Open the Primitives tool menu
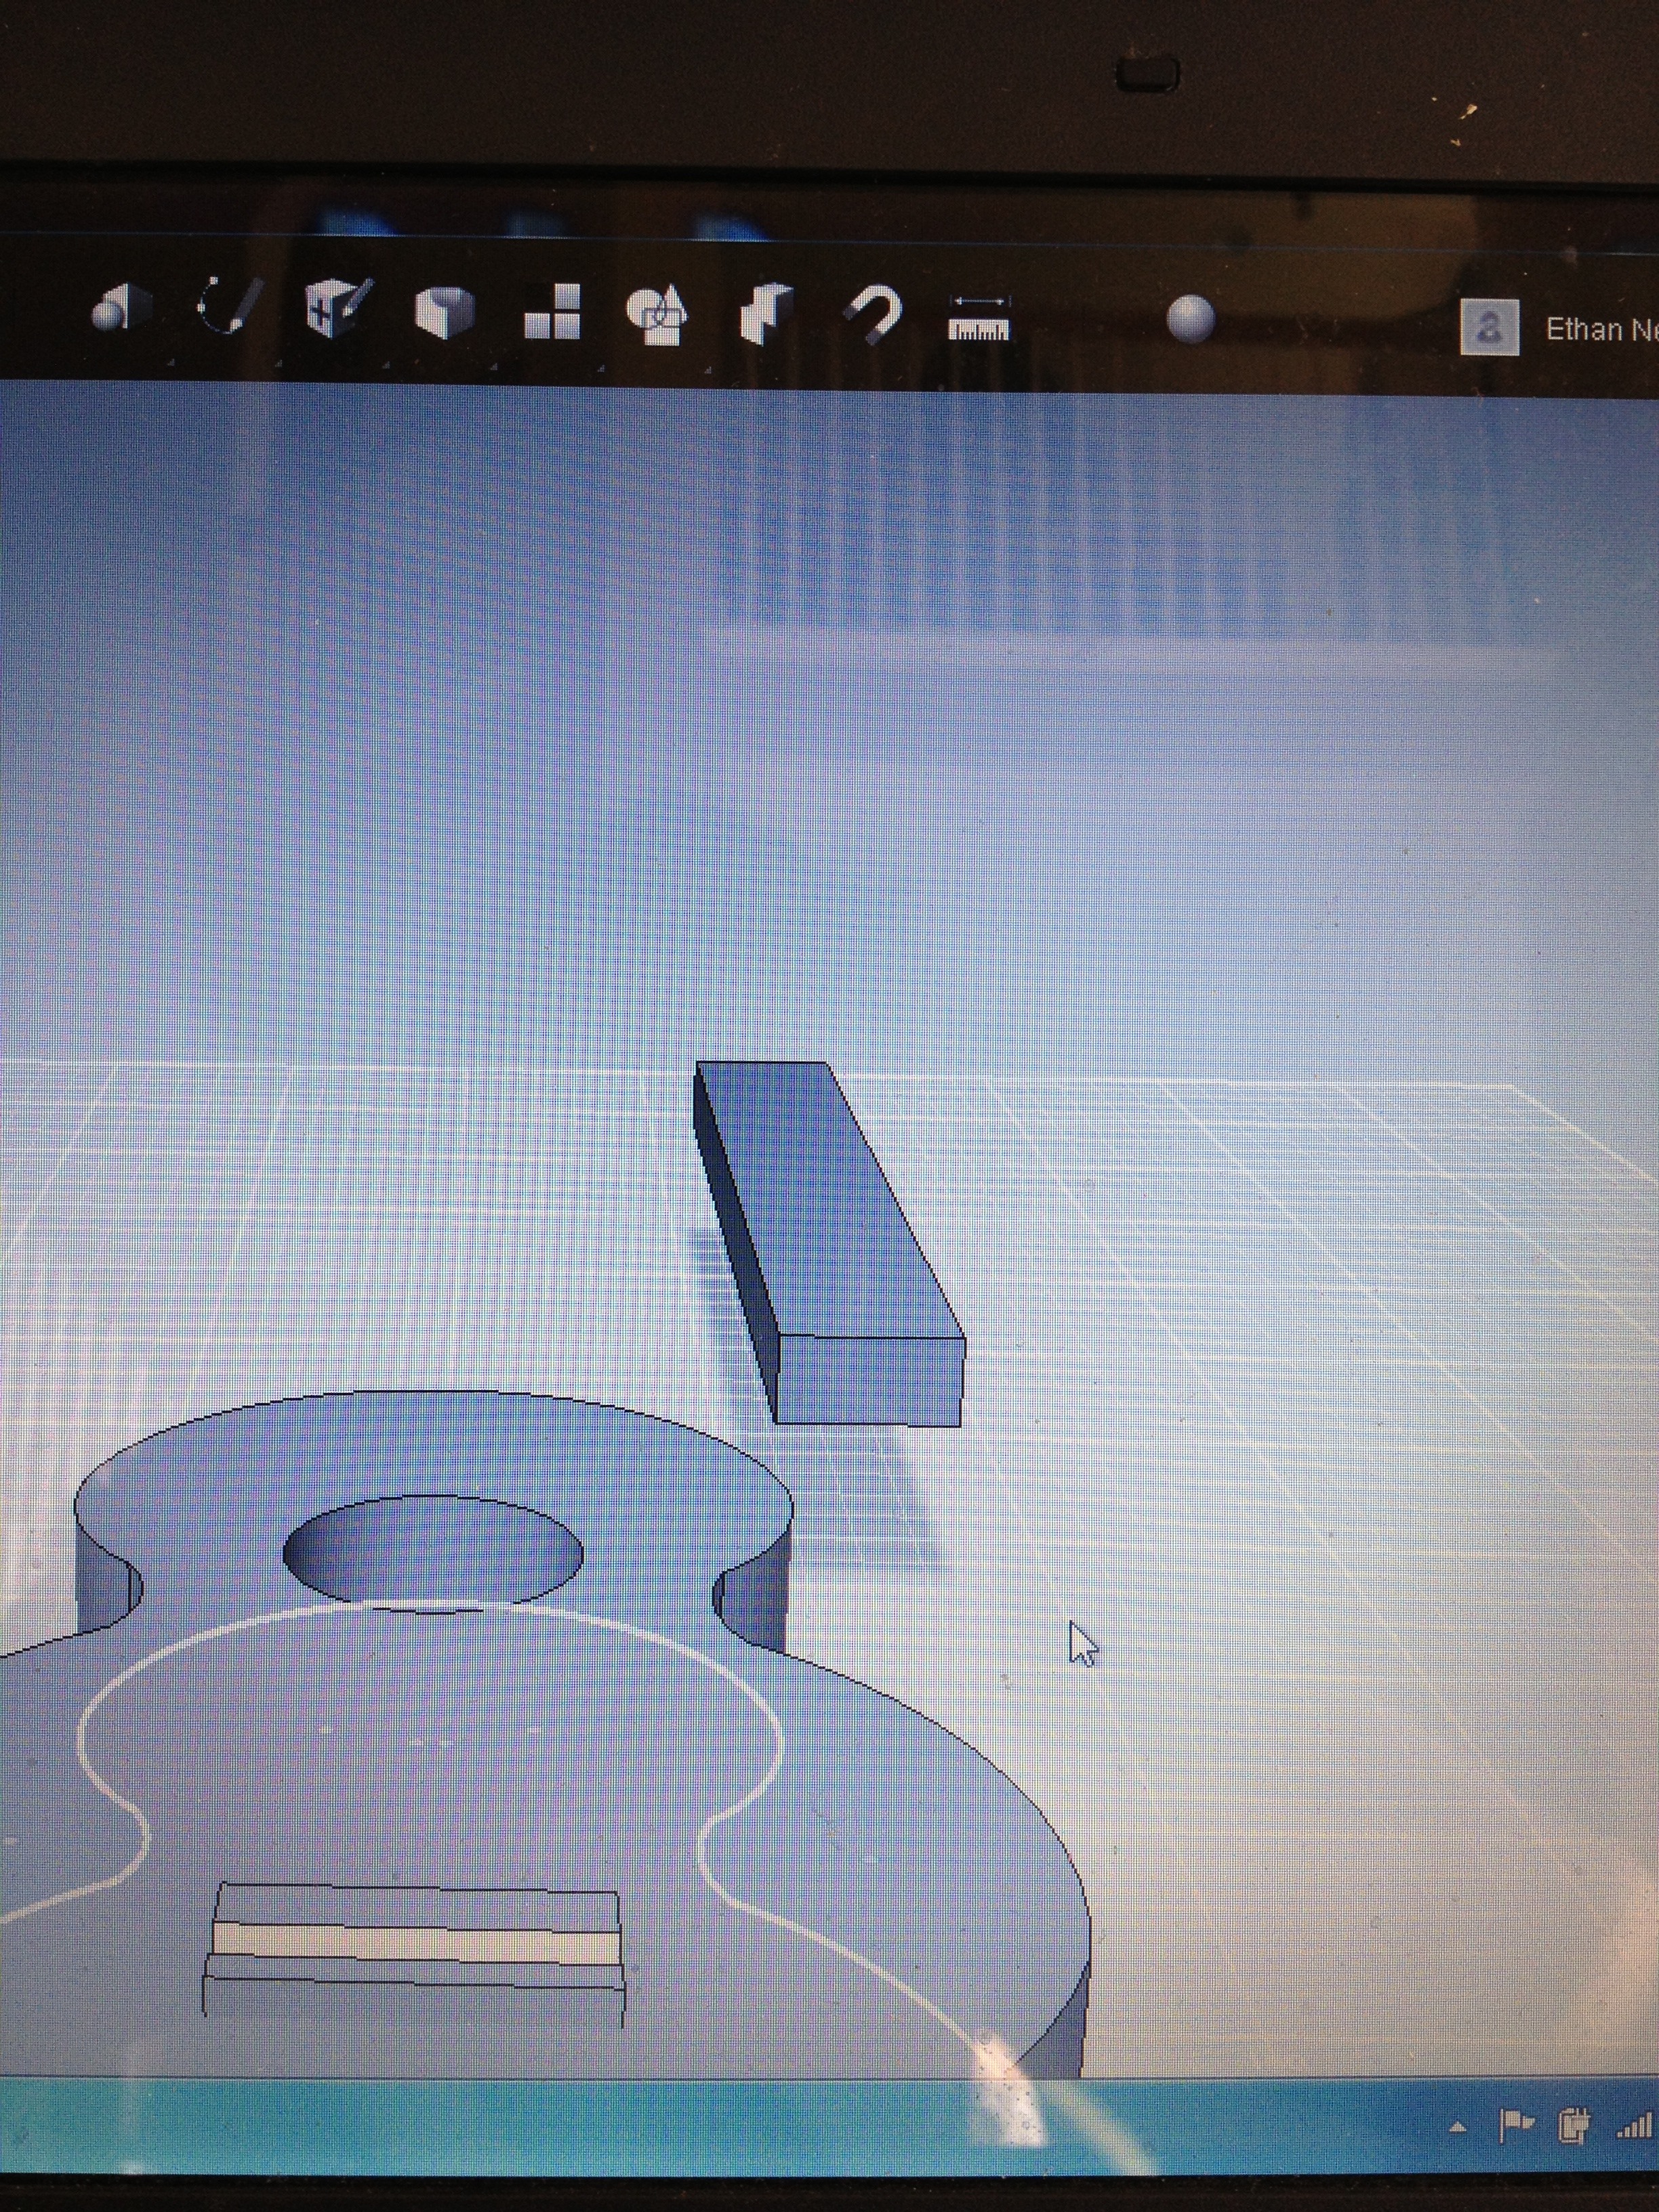Screen dimensions: 1659x2212 [x=121, y=308]
